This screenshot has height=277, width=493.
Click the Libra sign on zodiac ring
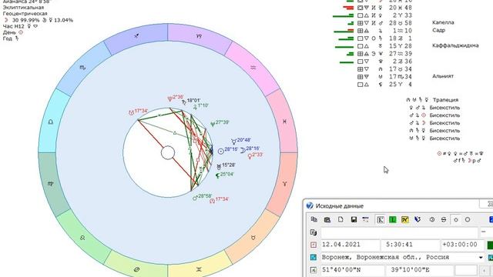pos(51,122)
